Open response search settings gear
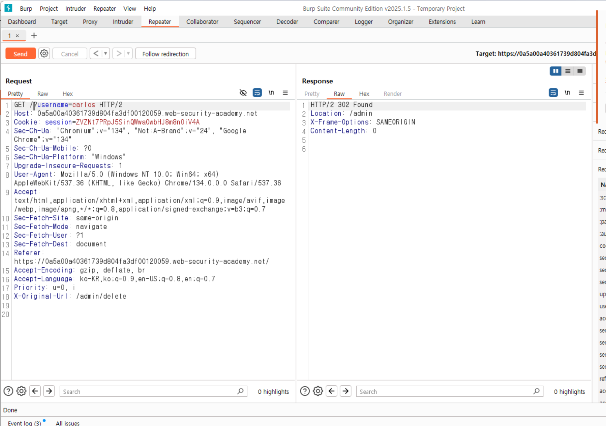This screenshot has height=426, width=606. [318, 391]
